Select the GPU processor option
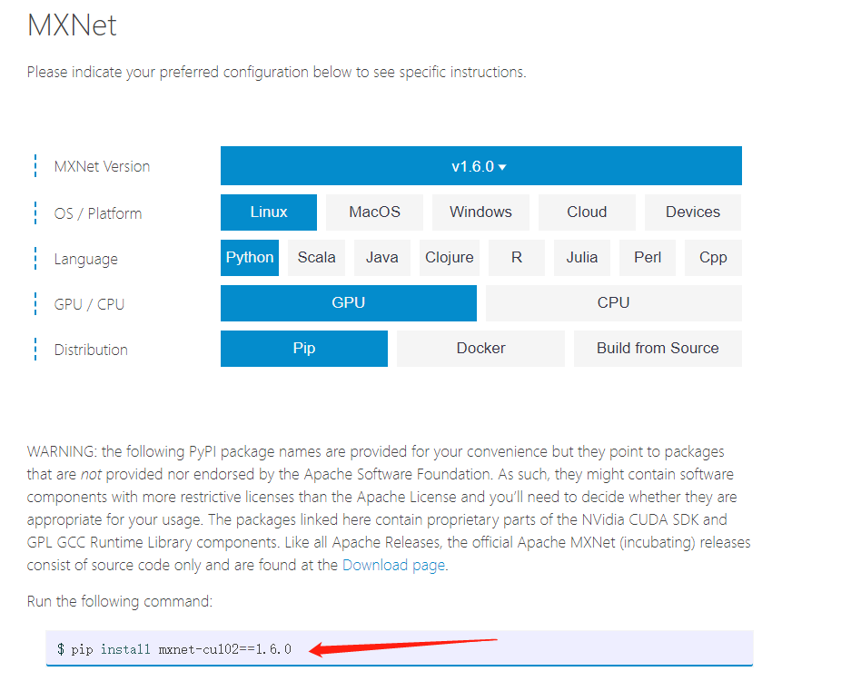This screenshot has width=861, height=691. (349, 303)
